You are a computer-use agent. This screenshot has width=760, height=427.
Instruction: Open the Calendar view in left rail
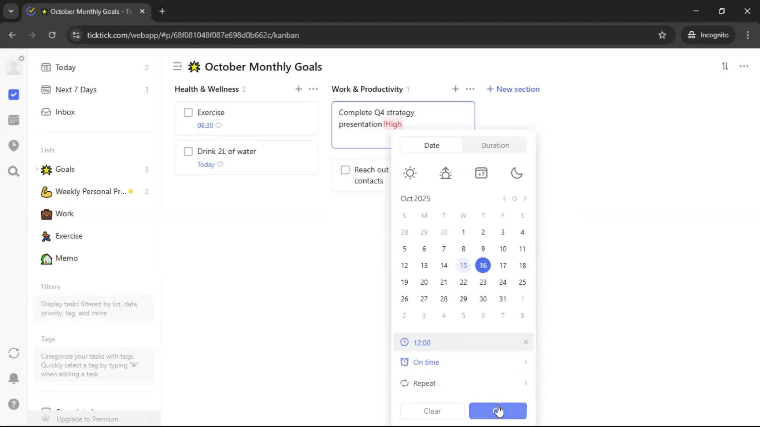coord(13,120)
